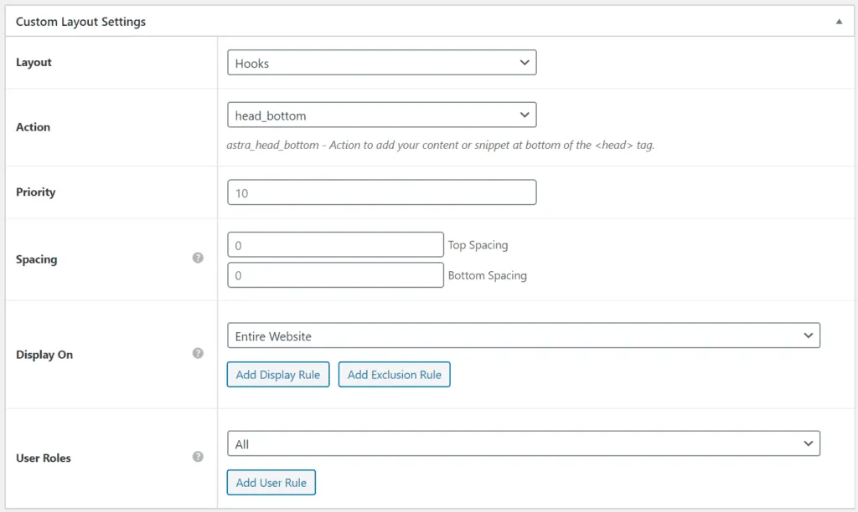Open the Layout dropdown showing Hooks
The width and height of the screenshot is (858, 512).
[381, 63]
